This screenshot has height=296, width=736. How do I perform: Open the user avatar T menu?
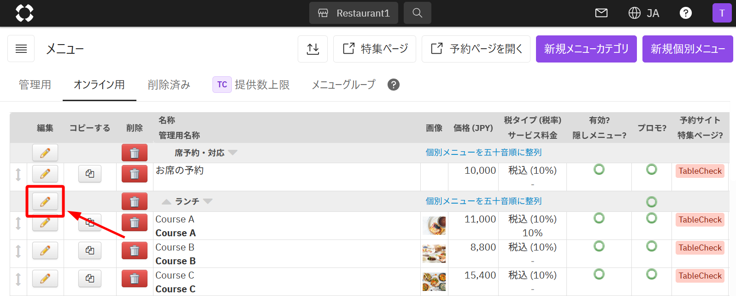point(722,13)
